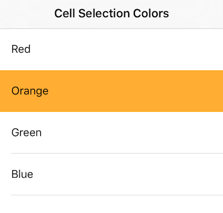Select the Green cell
This screenshot has width=223, height=213.
[111, 132]
